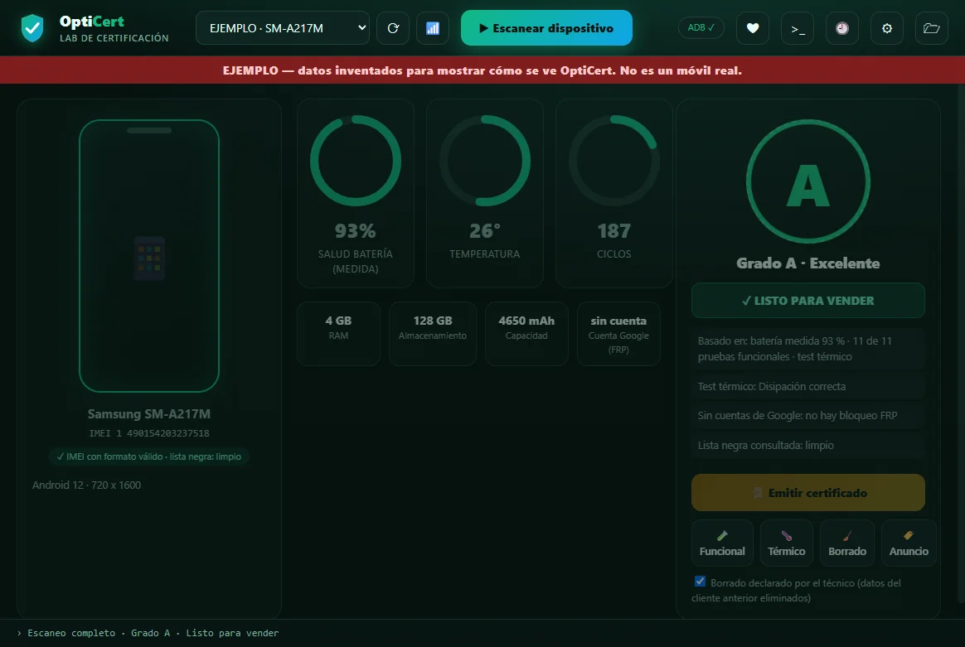965x647 pixels.
Task: Click the 4 GB RAM card
Action: click(338, 334)
